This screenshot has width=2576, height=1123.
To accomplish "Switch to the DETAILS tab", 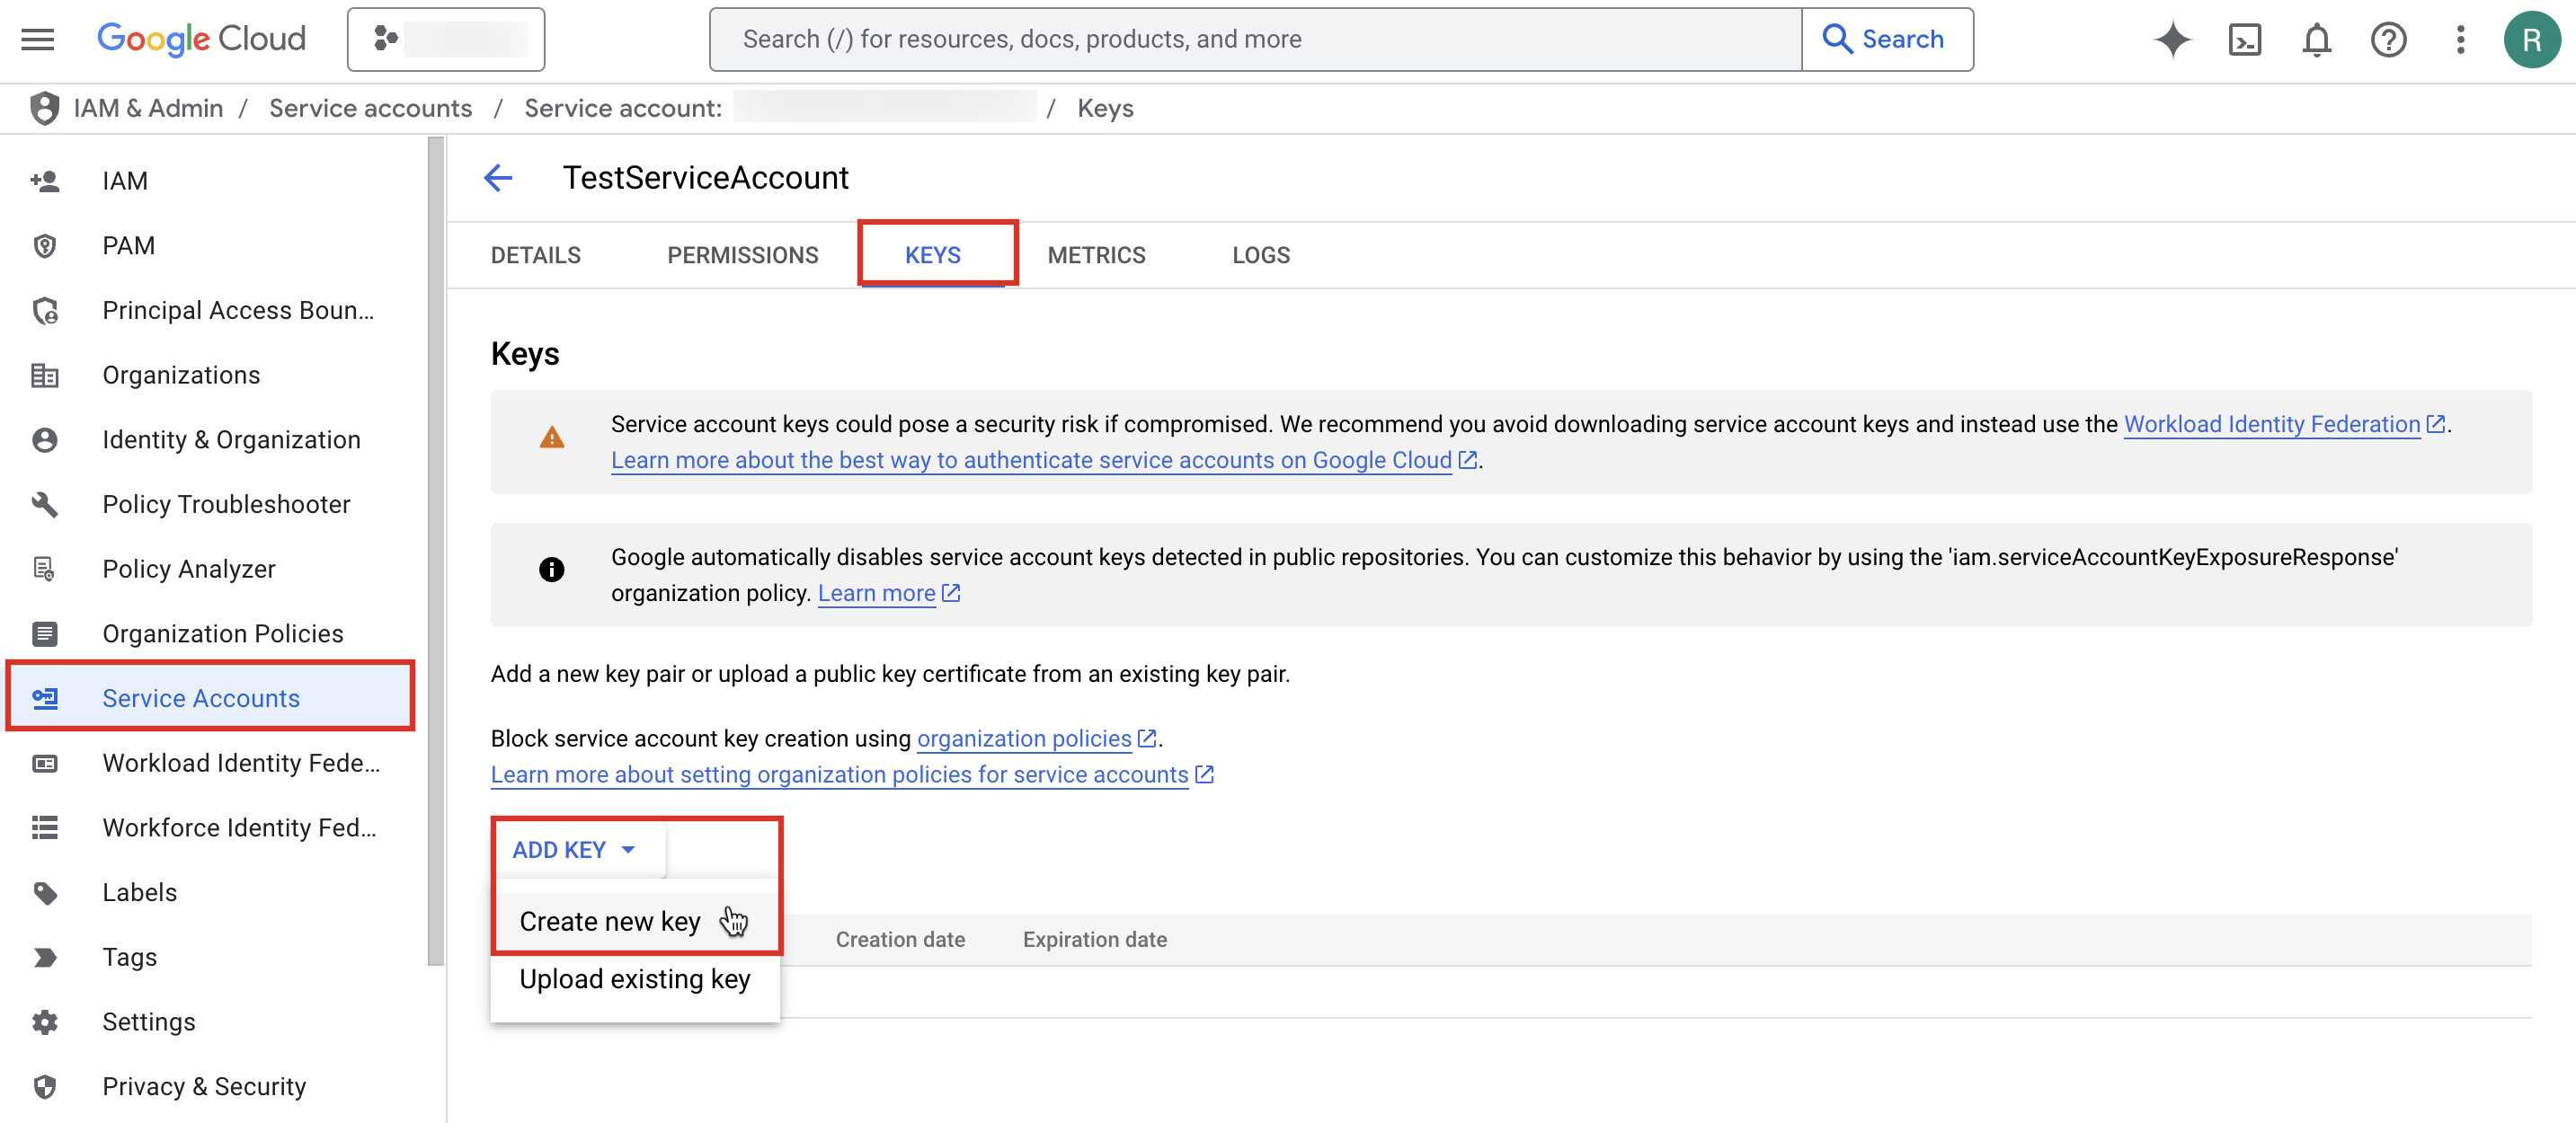I will tap(536, 256).
